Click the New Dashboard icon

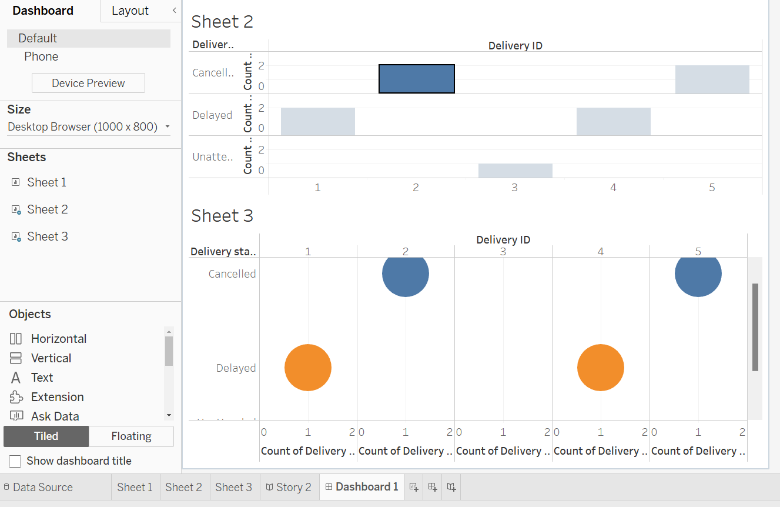433,487
